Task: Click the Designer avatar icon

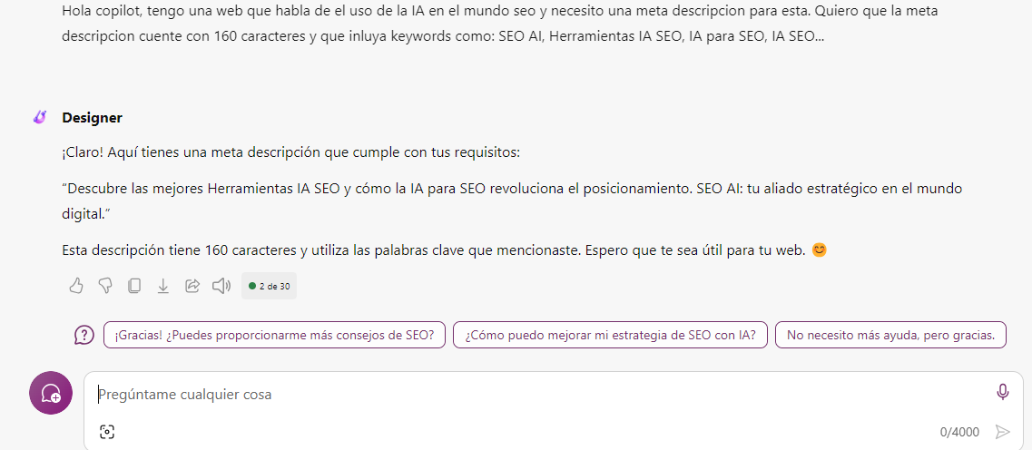Action: click(x=40, y=118)
